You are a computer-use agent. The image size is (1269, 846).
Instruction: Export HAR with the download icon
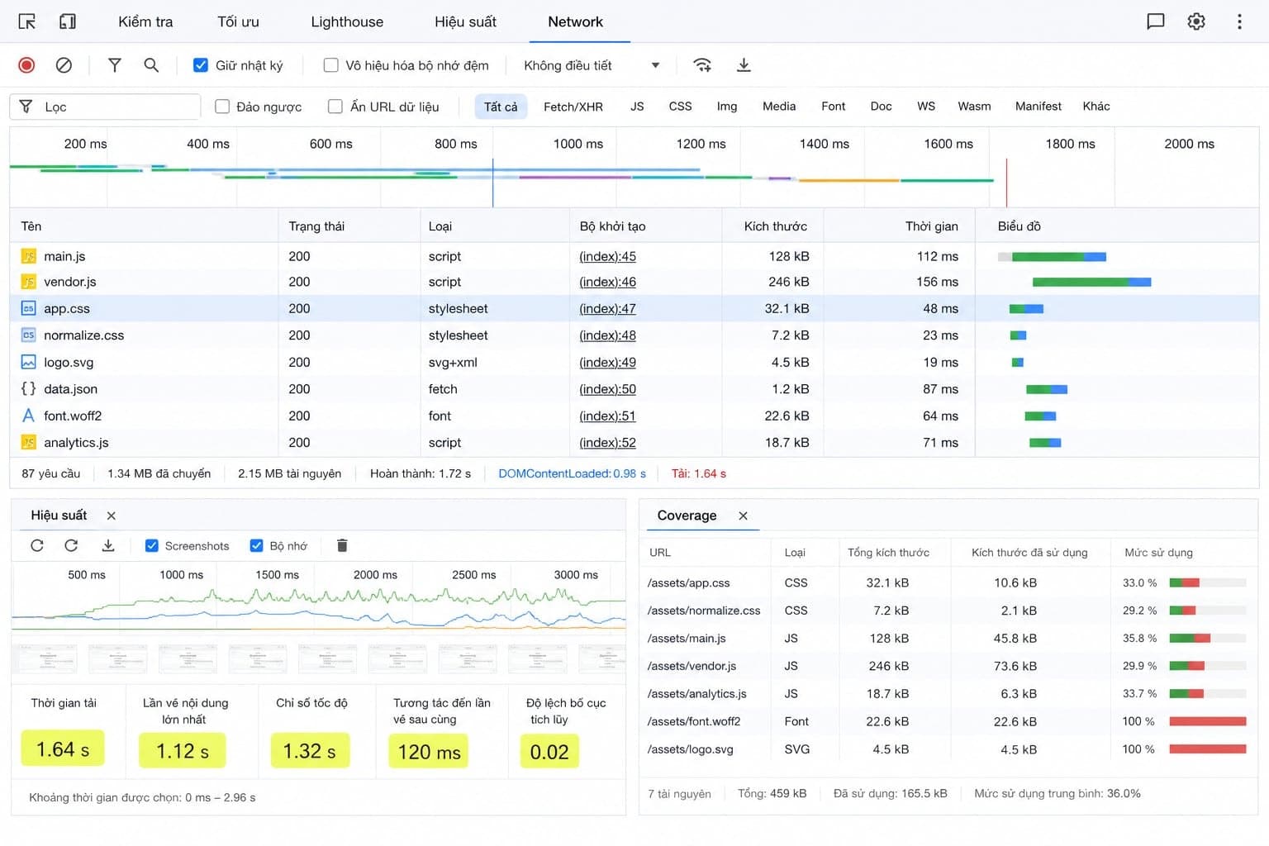[744, 65]
